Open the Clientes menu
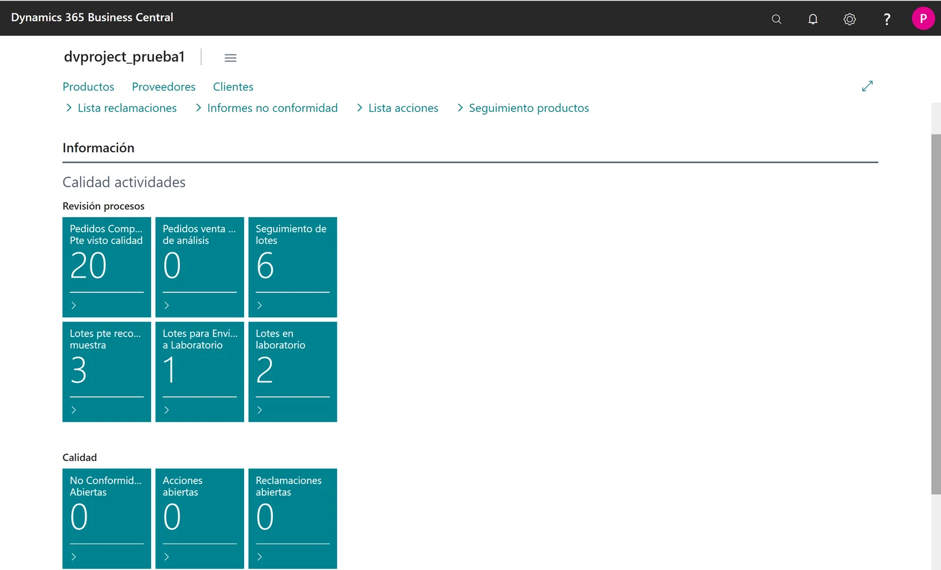Image resolution: width=941 pixels, height=570 pixels. (233, 86)
